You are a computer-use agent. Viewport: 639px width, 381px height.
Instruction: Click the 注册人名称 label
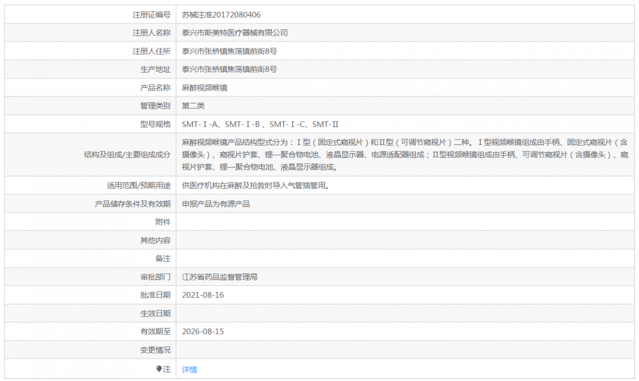click(x=152, y=33)
